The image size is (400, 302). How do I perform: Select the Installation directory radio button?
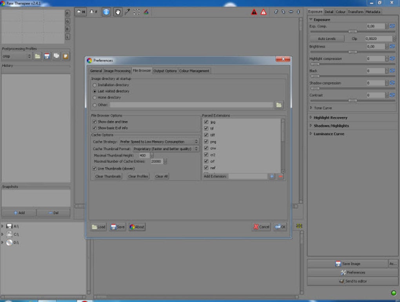95,85
